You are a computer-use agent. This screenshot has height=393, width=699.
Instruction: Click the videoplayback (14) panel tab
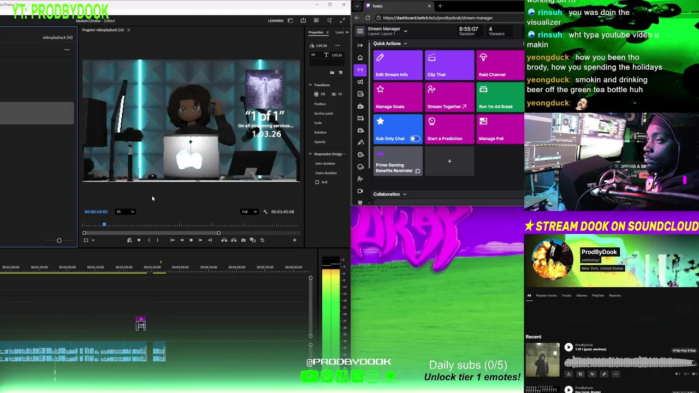(x=57, y=38)
